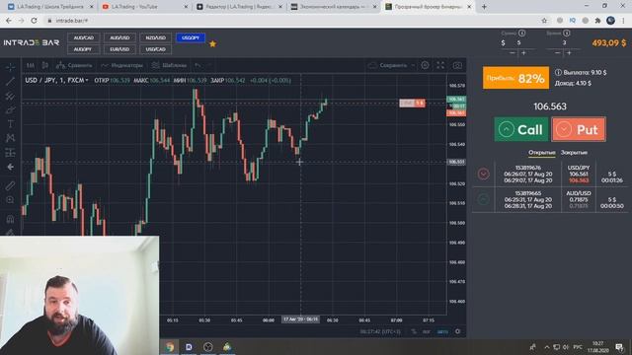Select the pitchfork drawing tool
Screen dimensions: 632x355
point(10,96)
